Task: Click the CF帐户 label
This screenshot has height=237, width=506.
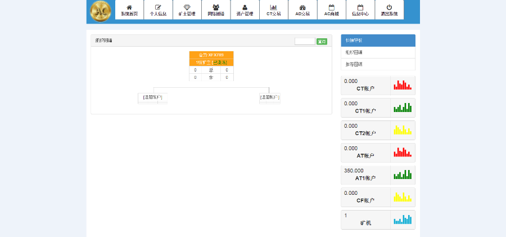Action: pos(365,200)
